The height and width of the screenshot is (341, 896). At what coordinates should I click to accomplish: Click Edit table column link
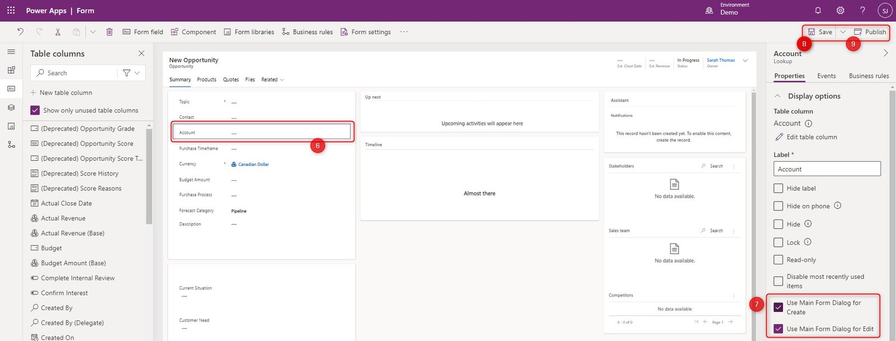(x=806, y=137)
